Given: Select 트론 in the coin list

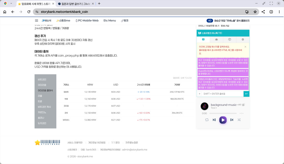Looking at the screenshot, I should click(40, 101).
